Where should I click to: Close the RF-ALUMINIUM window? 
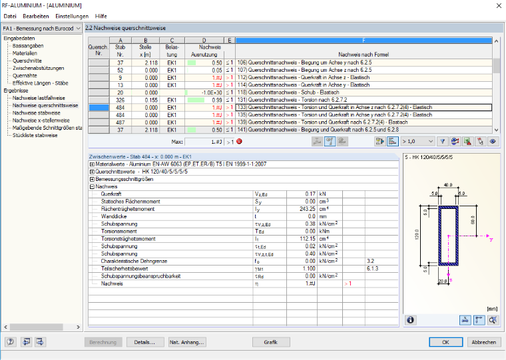point(499,5)
